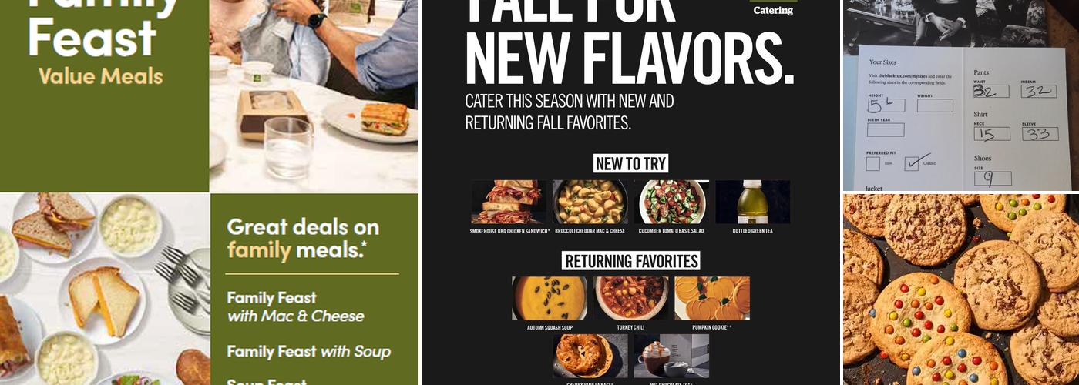Click the green Catering logo badge

[x=773, y=9]
